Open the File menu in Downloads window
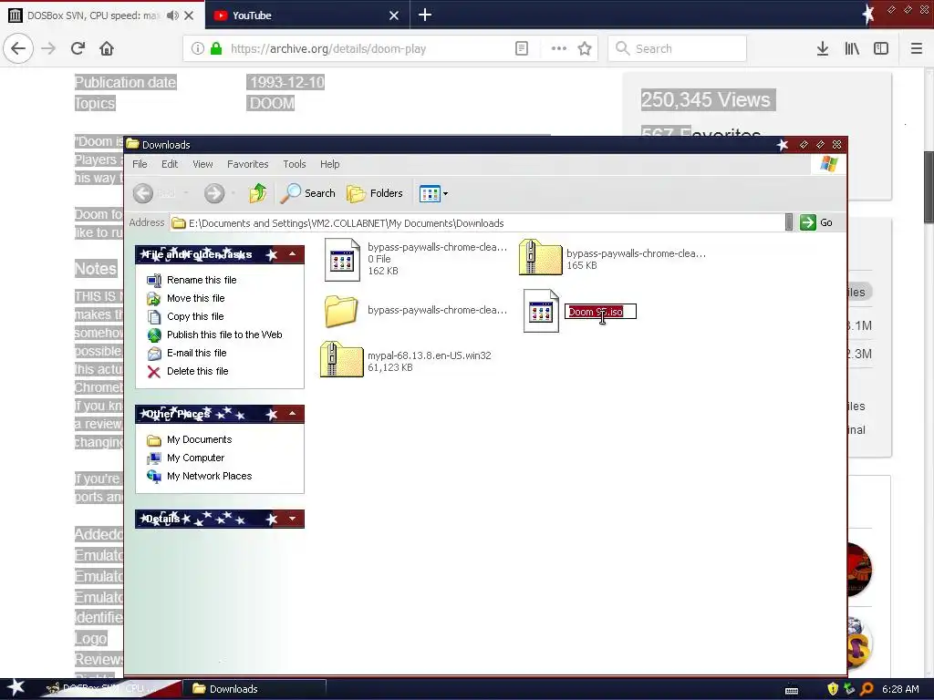Viewport: 934px width, 700px height. pos(140,164)
